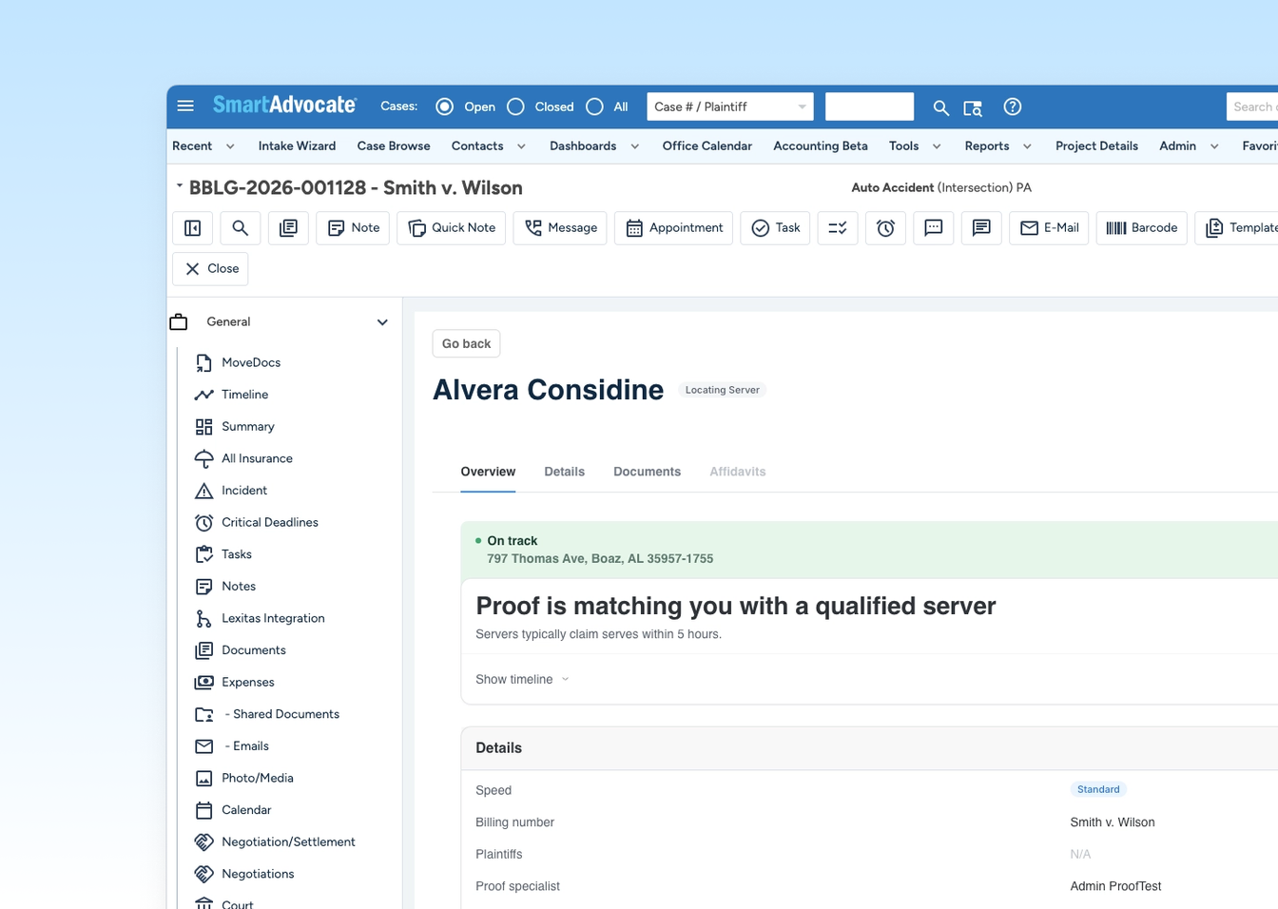
Task: Click the Tasks clipboard icon
Action: point(203,554)
